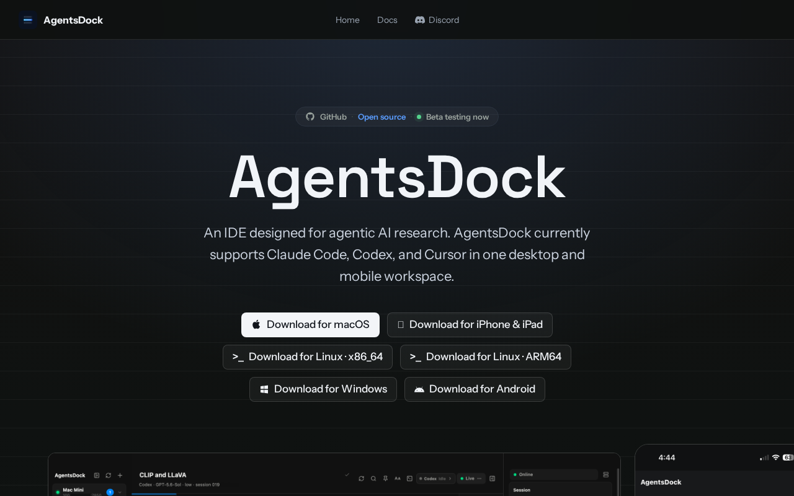Viewport: 794px width, 496px height.
Task: Click the 63 battery indicator in phone preview
Action: coord(788,458)
